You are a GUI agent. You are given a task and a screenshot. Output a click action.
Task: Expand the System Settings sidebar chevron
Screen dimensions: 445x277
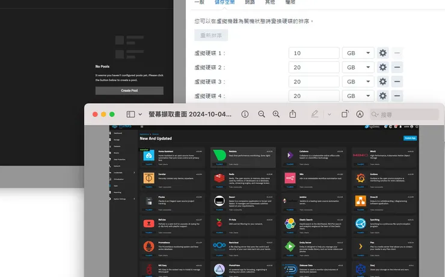click(134, 199)
